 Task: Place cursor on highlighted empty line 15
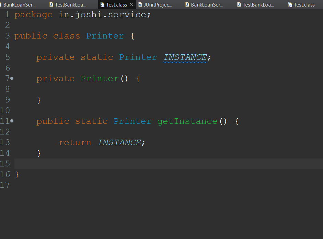point(169,164)
